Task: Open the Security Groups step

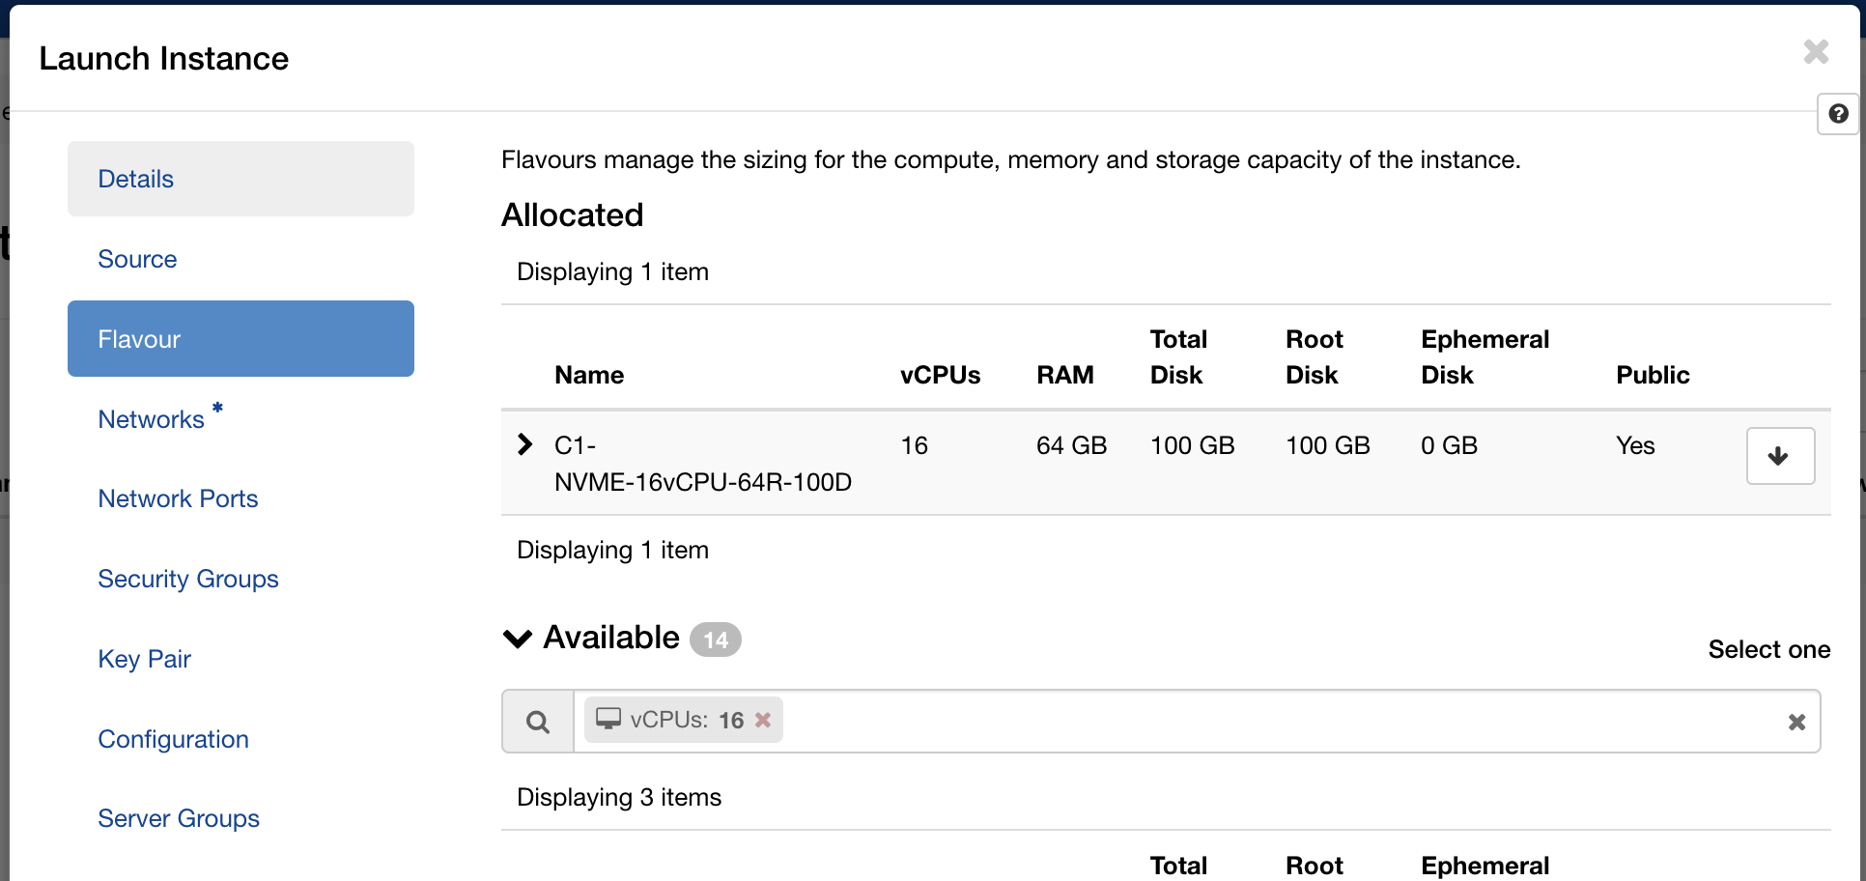Action: click(x=240, y=579)
